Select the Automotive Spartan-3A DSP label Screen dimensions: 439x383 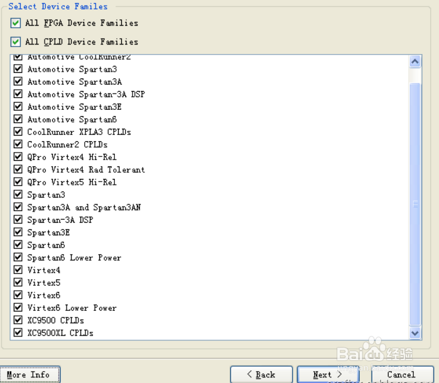(x=86, y=94)
